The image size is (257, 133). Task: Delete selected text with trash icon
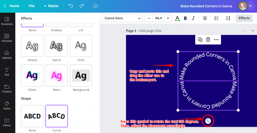click(x=208, y=39)
